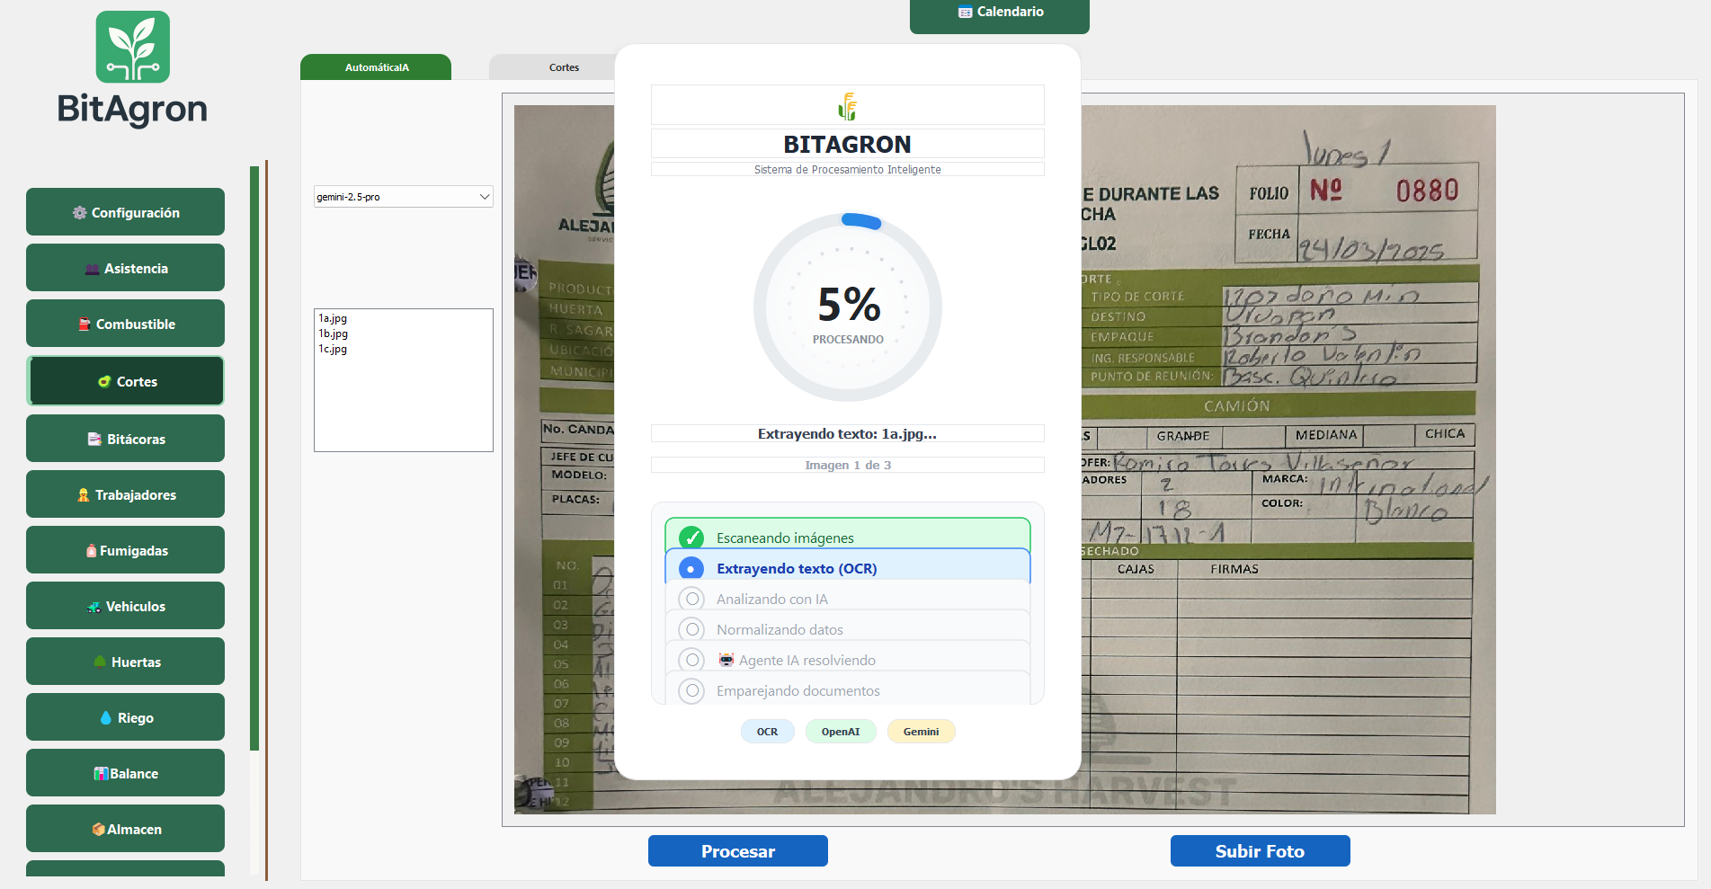Select the Normalizando datos step circle
The image size is (1711, 889).
[x=691, y=630]
